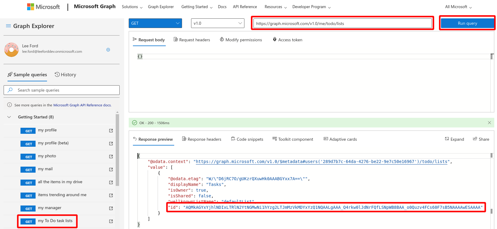The image size is (497, 229).
Task: Open the Docs nav link
Action: [222, 7]
